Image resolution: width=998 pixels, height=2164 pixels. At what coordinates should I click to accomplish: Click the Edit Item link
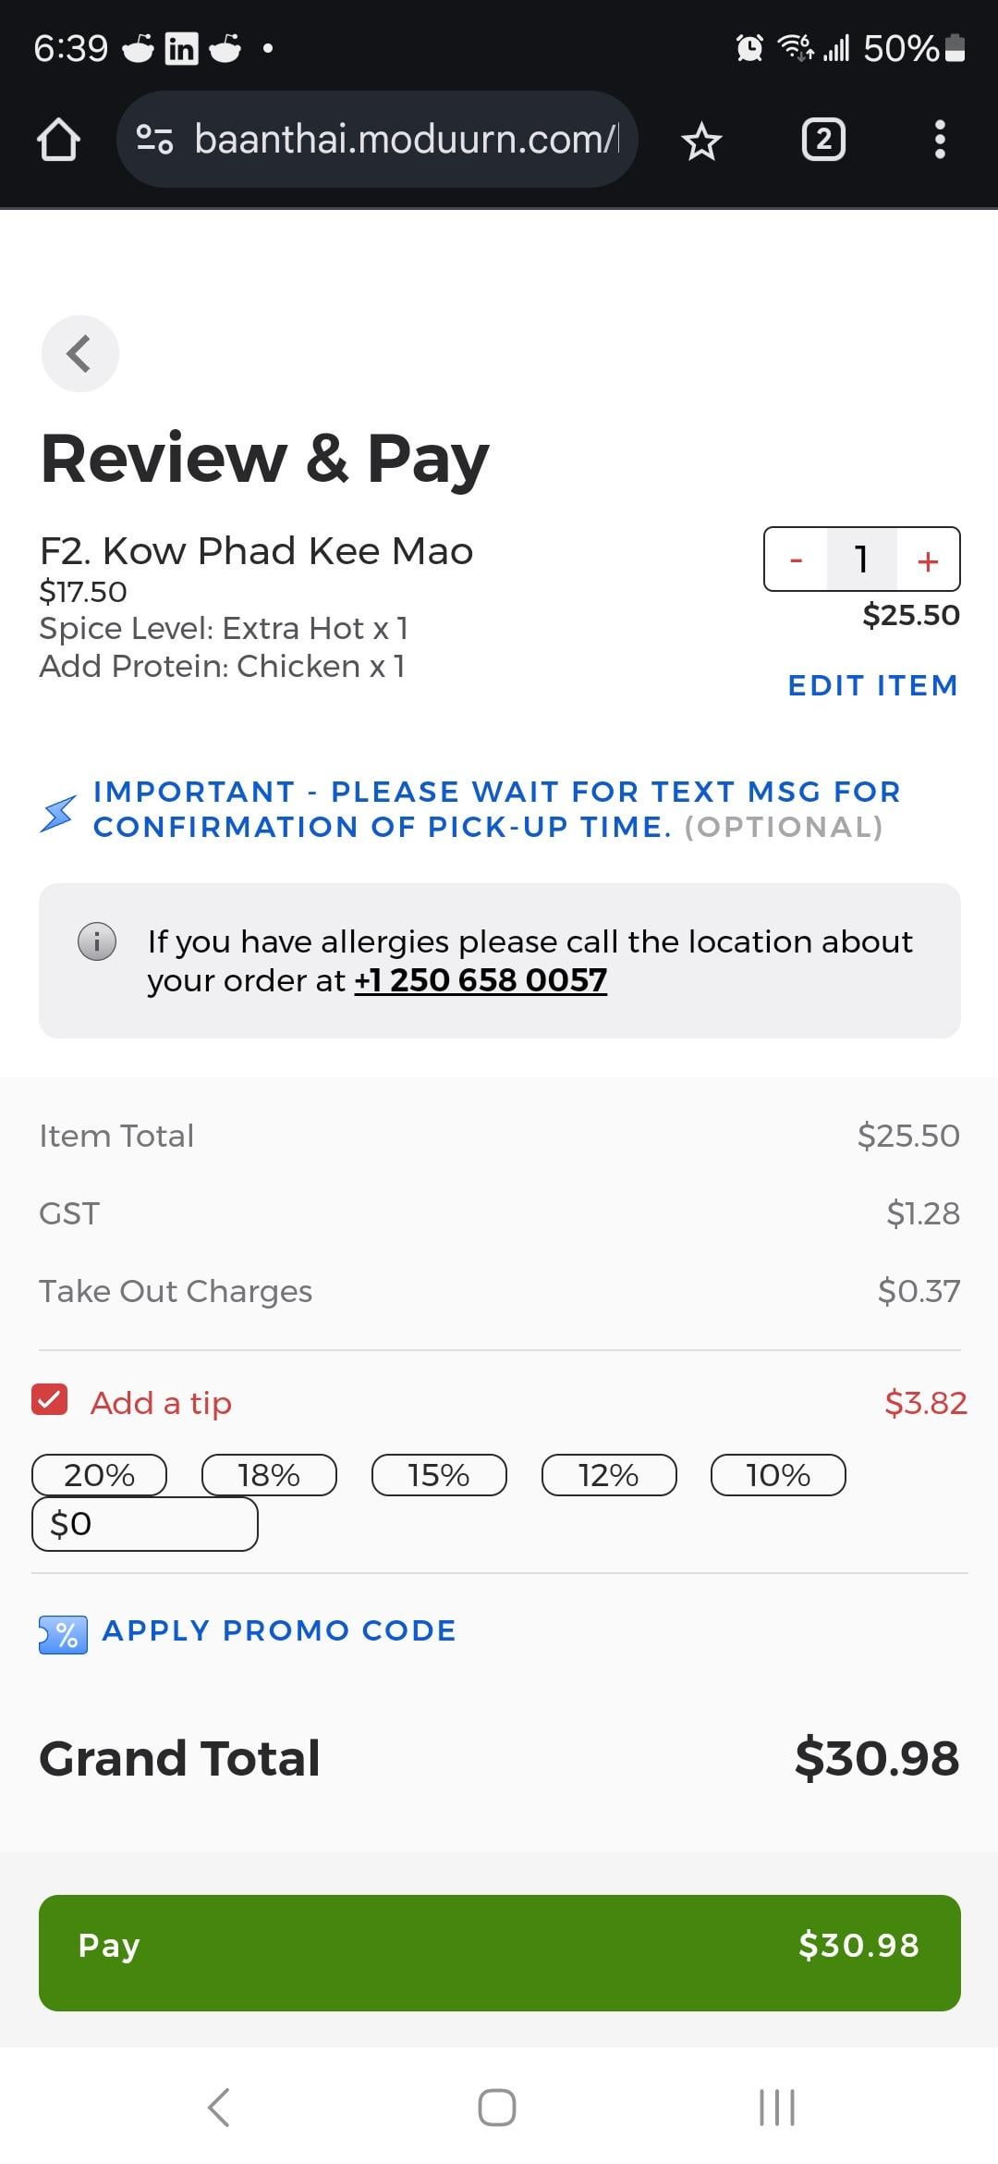click(x=872, y=685)
